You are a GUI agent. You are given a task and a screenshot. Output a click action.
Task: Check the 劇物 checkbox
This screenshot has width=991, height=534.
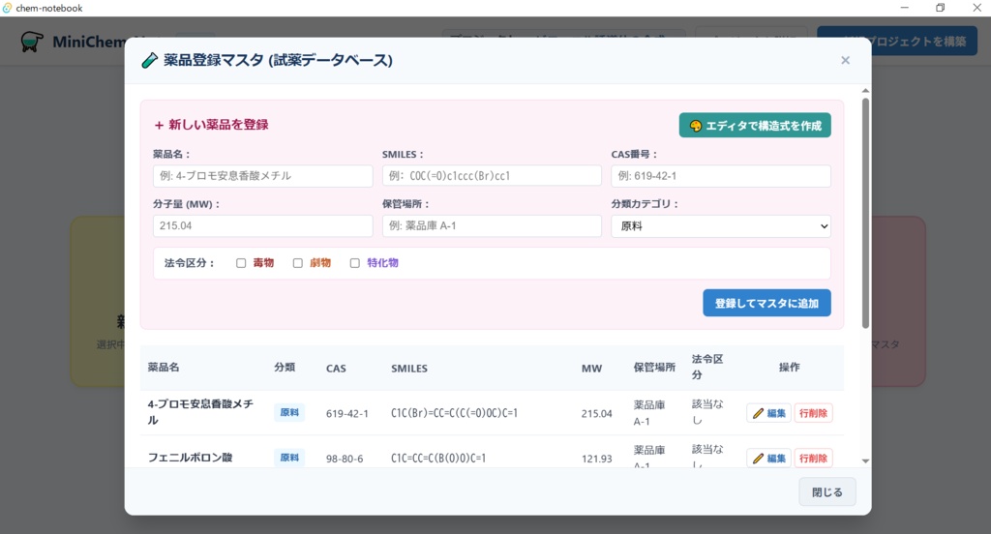pyautogui.click(x=298, y=263)
